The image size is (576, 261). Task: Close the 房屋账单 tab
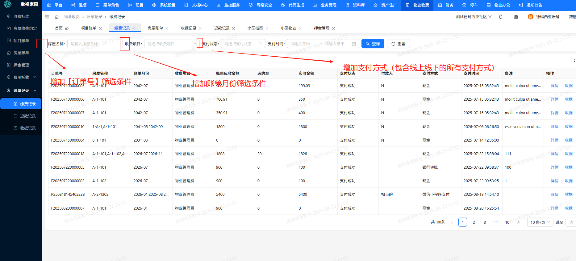167,28
